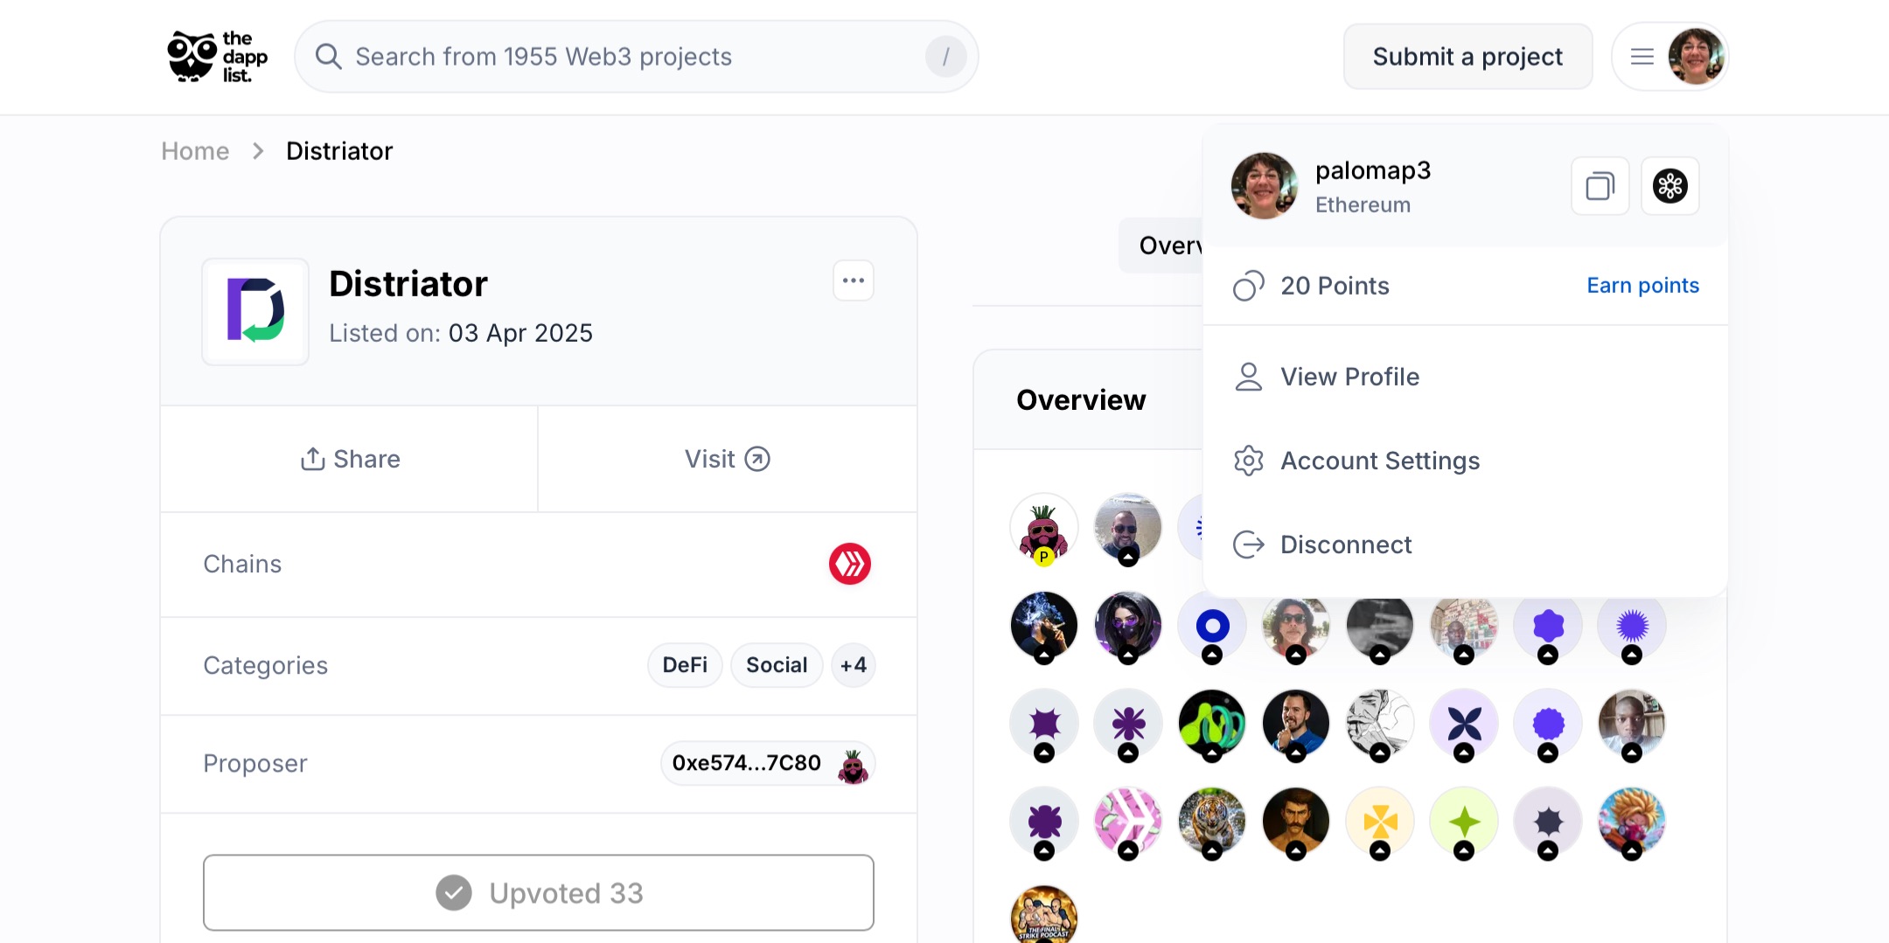The height and width of the screenshot is (943, 1889).
Task: Share the Distriator project
Action: coord(349,459)
